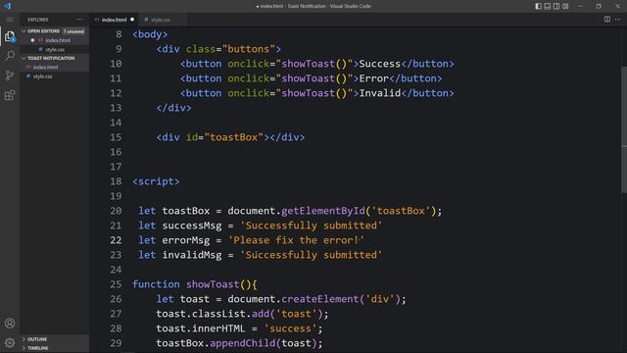Open the hamburger application menu
627x353 pixels.
tap(10, 20)
